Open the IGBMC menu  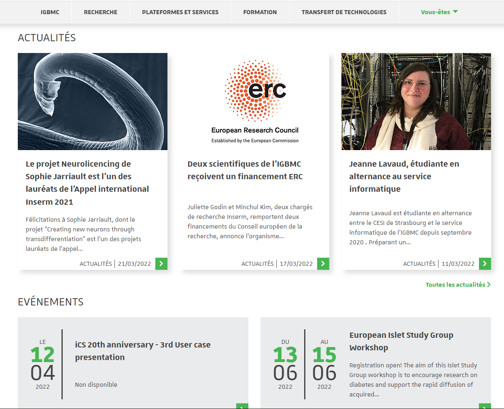(50, 12)
